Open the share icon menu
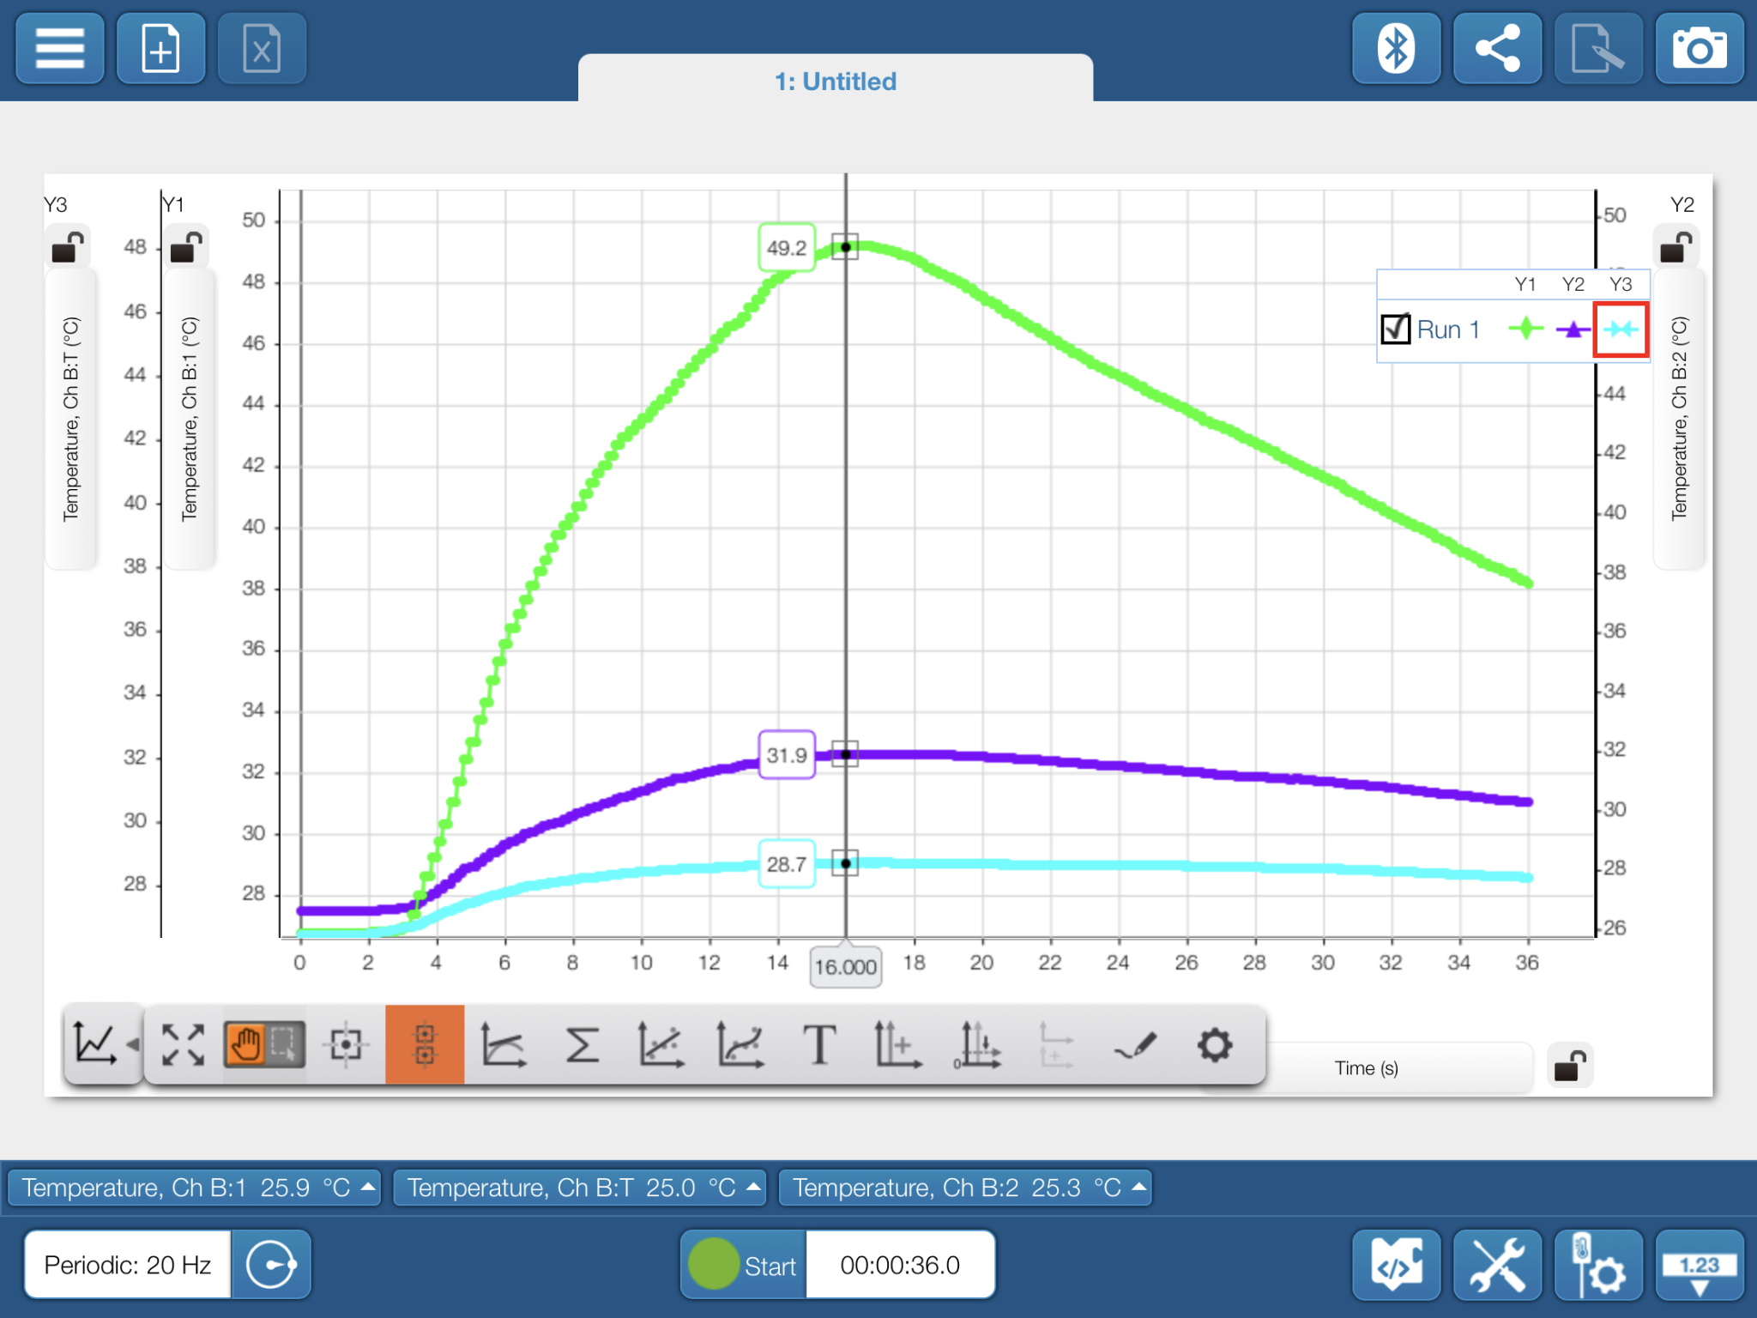 tap(1497, 49)
